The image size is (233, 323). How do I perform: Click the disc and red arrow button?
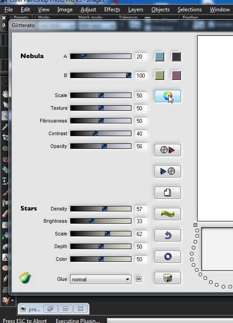168,150
